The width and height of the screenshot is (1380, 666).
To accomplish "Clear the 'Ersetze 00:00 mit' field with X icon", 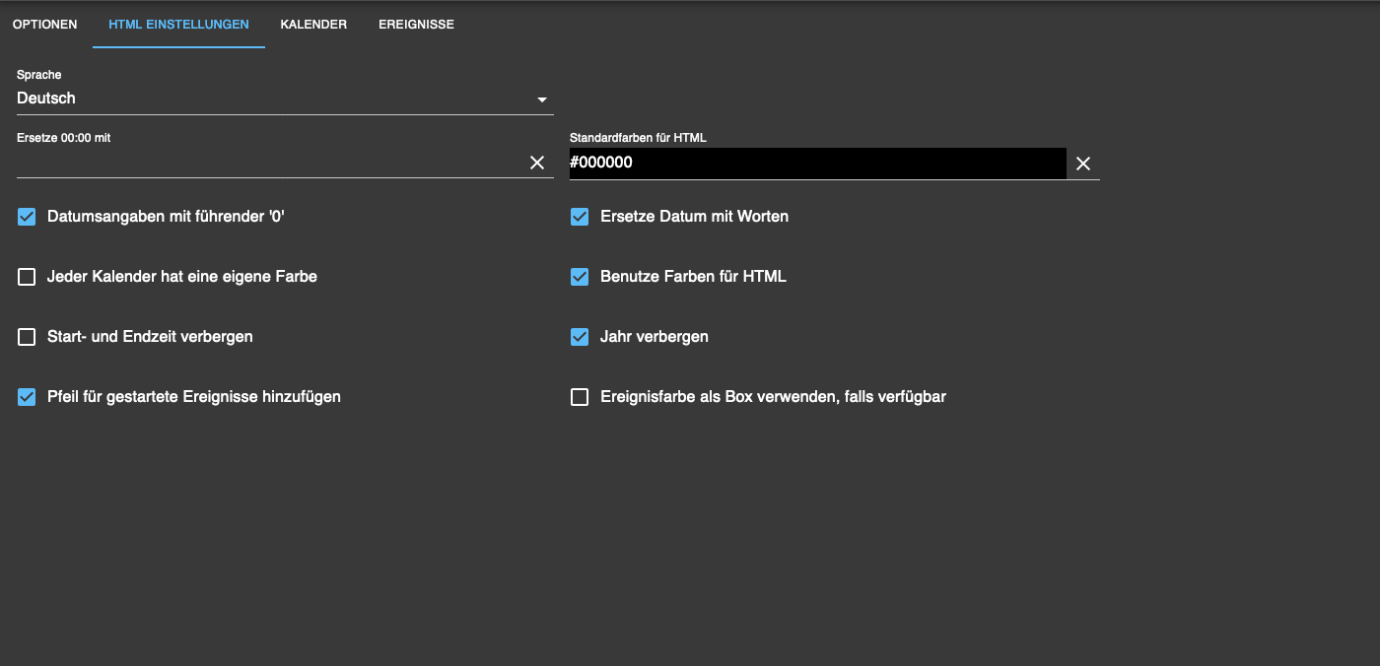I will 537,163.
